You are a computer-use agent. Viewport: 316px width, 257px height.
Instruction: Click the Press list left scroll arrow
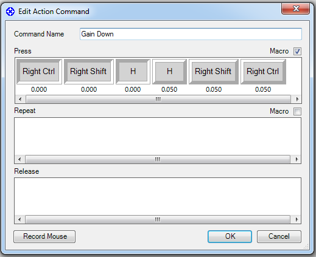20,99
